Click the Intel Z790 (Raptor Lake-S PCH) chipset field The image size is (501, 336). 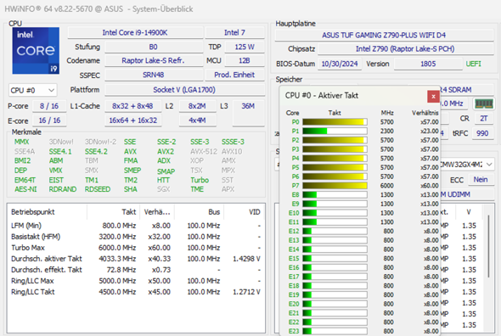405,49
